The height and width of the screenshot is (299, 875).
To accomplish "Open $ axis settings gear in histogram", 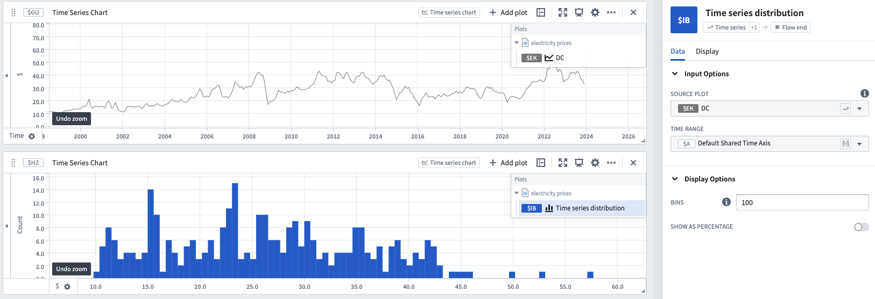I will point(67,287).
